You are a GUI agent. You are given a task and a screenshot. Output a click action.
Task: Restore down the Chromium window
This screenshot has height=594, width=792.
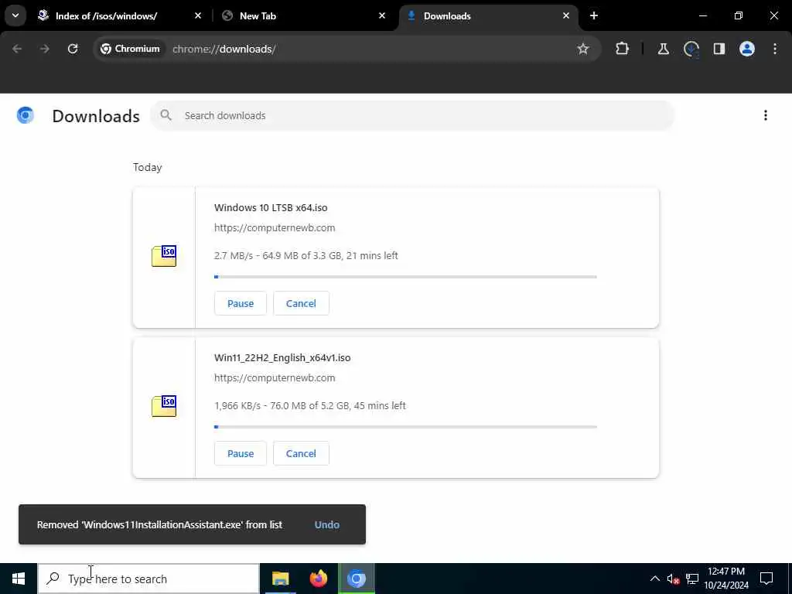[739, 15]
